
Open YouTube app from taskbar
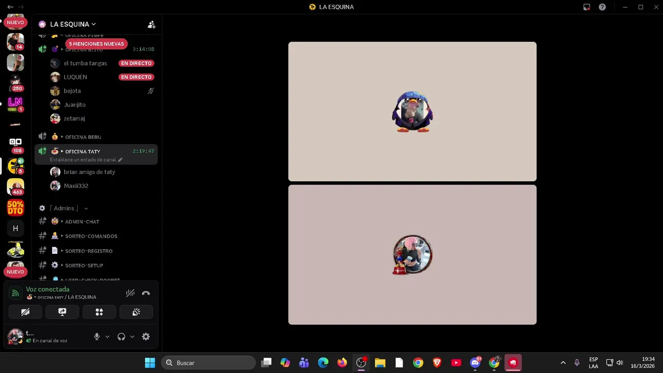coord(456,363)
